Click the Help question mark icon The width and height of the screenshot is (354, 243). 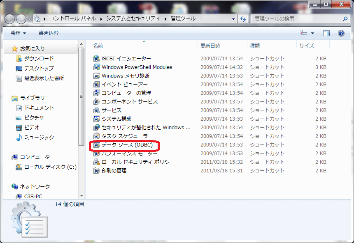tap(341, 33)
